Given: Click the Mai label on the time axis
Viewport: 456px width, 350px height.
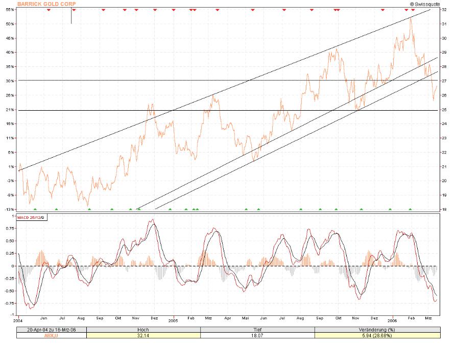Looking at the screenshot, I should pyautogui.click(x=246, y=318).
